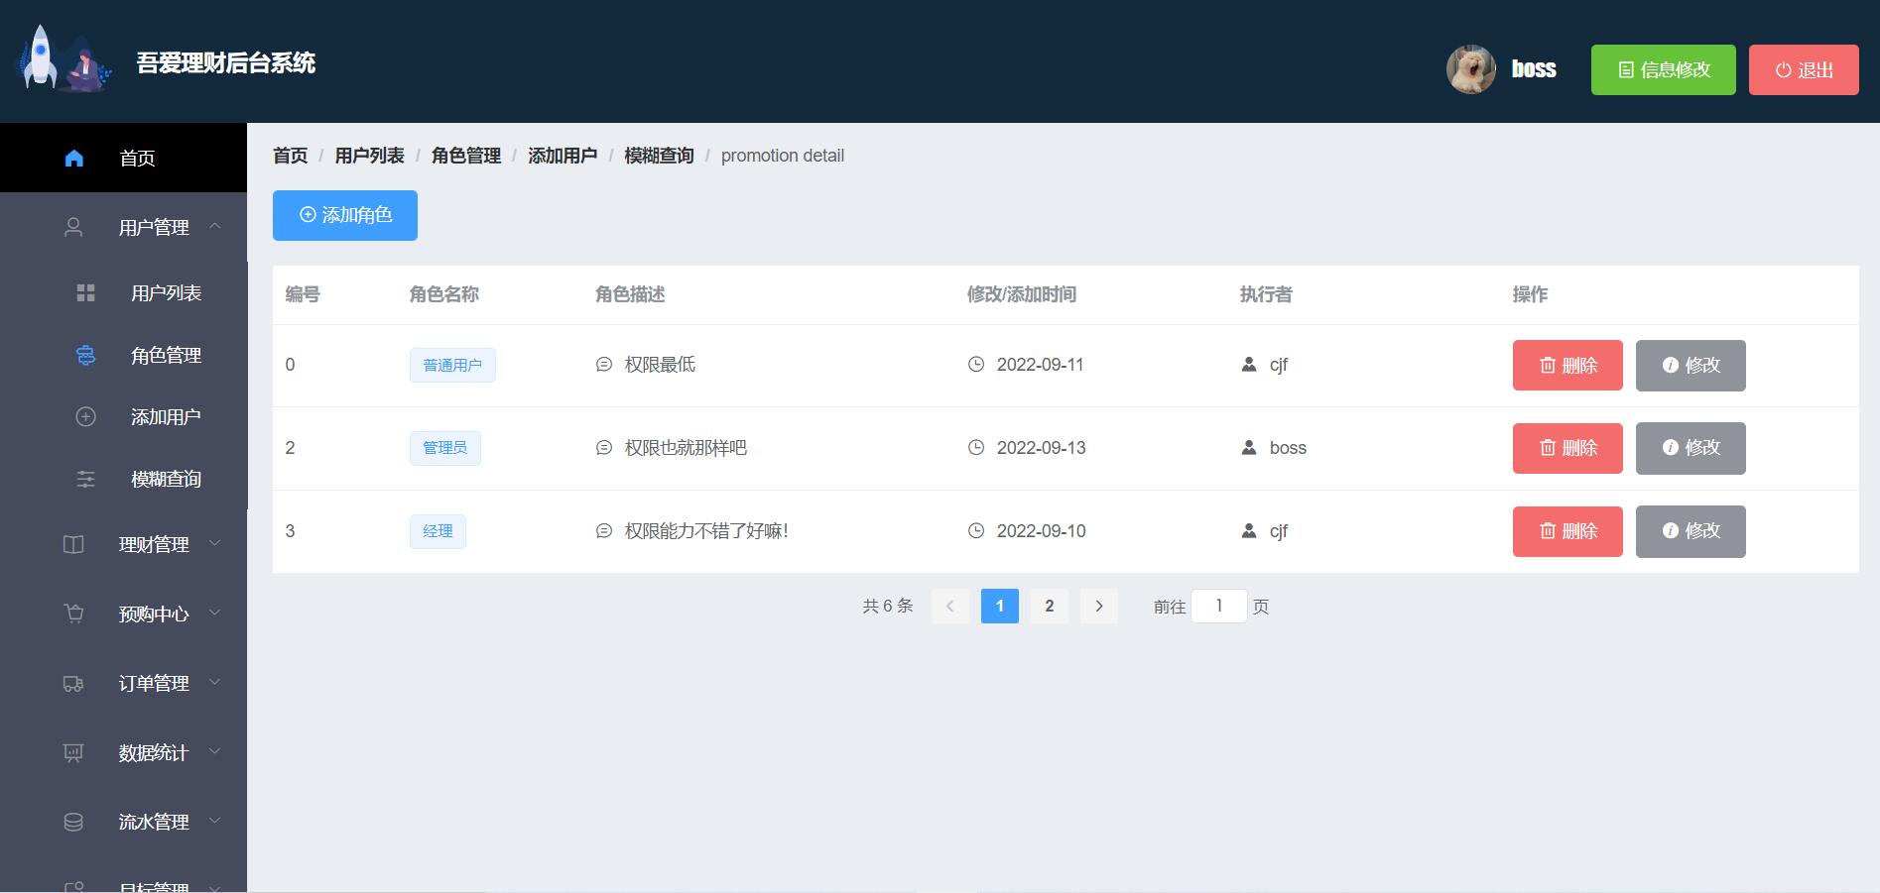Click the 预购中心 shopping cart icon

73,614
